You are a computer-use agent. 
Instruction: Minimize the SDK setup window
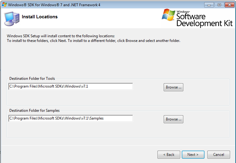coord(209,5)
